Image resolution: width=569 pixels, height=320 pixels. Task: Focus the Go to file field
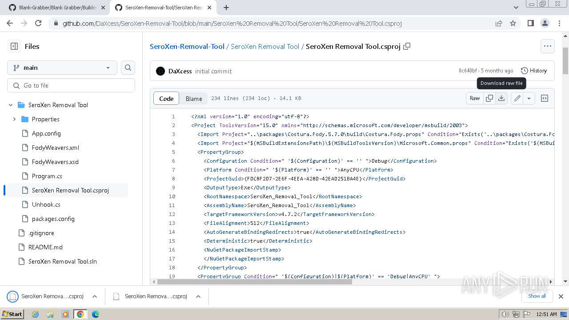(71, 85)
